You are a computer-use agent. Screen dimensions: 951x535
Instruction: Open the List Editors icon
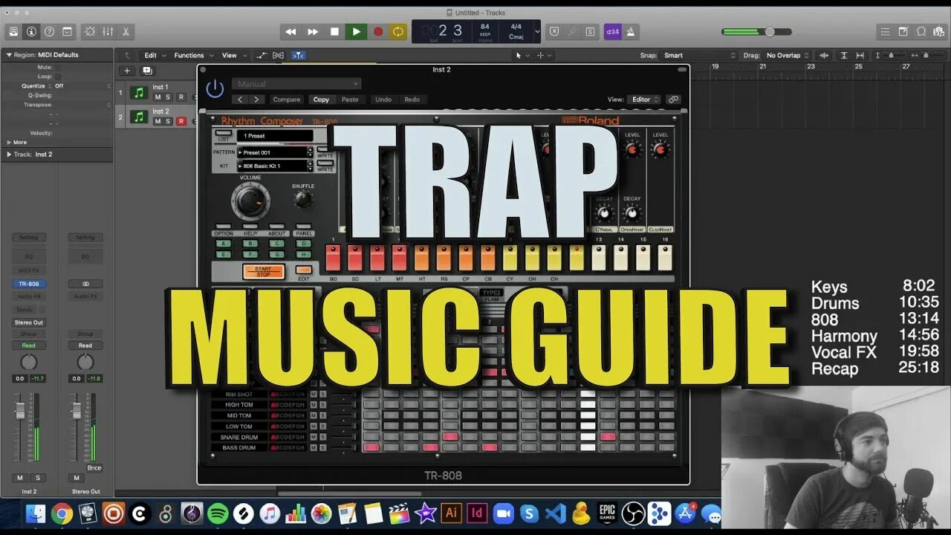pyautogui.click(x=885, y=31)
